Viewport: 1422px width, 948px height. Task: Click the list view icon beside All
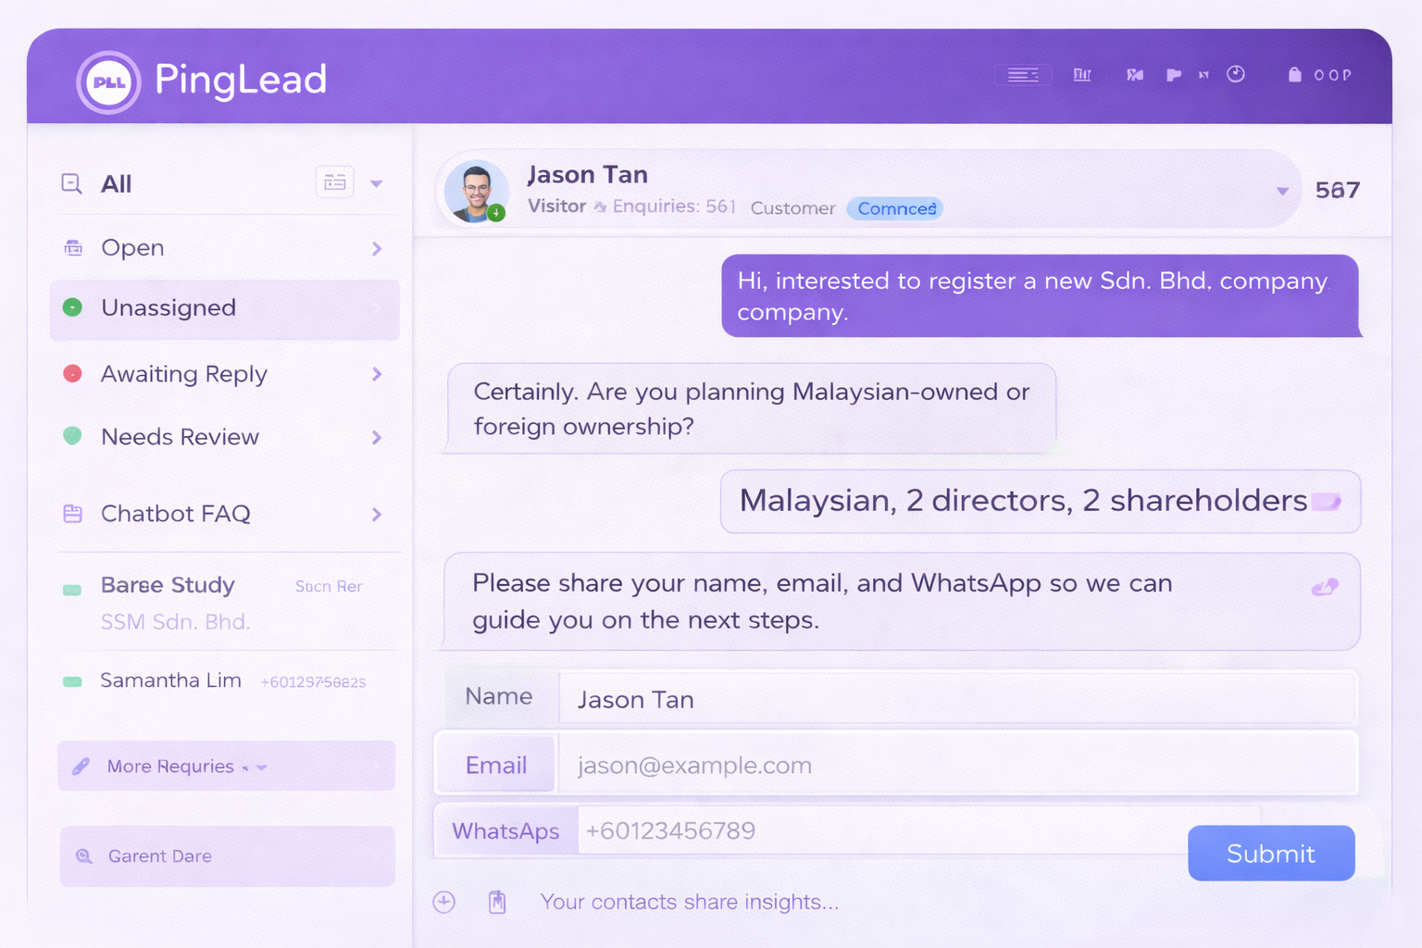(334, 182)
